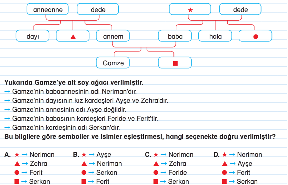Click the square symbol in option A
This screenshot has height=185, width=288.
(17, 181)
